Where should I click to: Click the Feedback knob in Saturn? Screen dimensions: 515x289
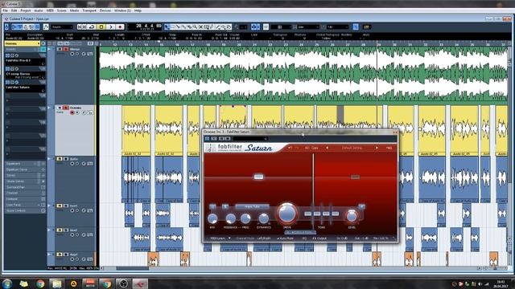click(x=230, y=218)
